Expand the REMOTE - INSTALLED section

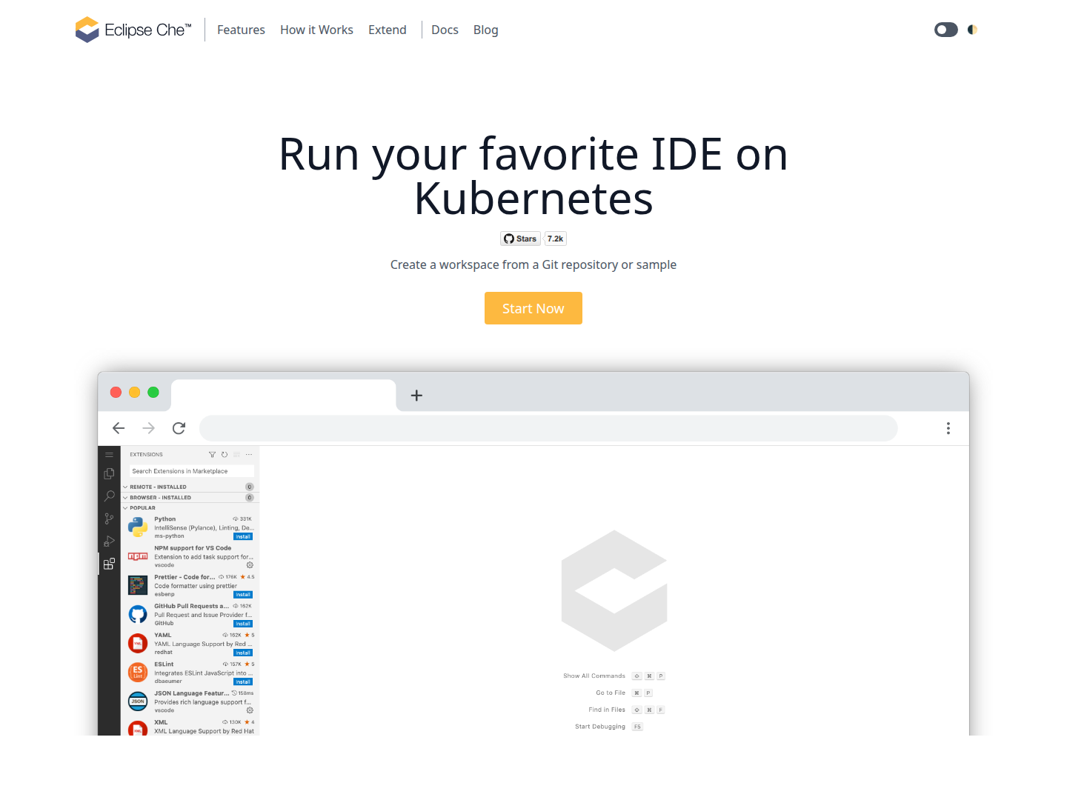coord(190,487)
